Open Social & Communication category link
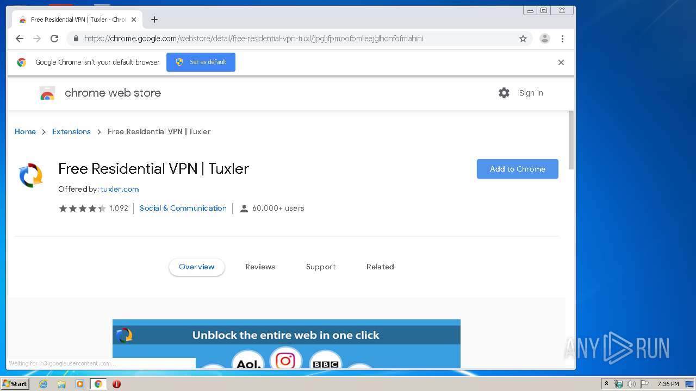This screenshot has width=696, height=391. 183,208
